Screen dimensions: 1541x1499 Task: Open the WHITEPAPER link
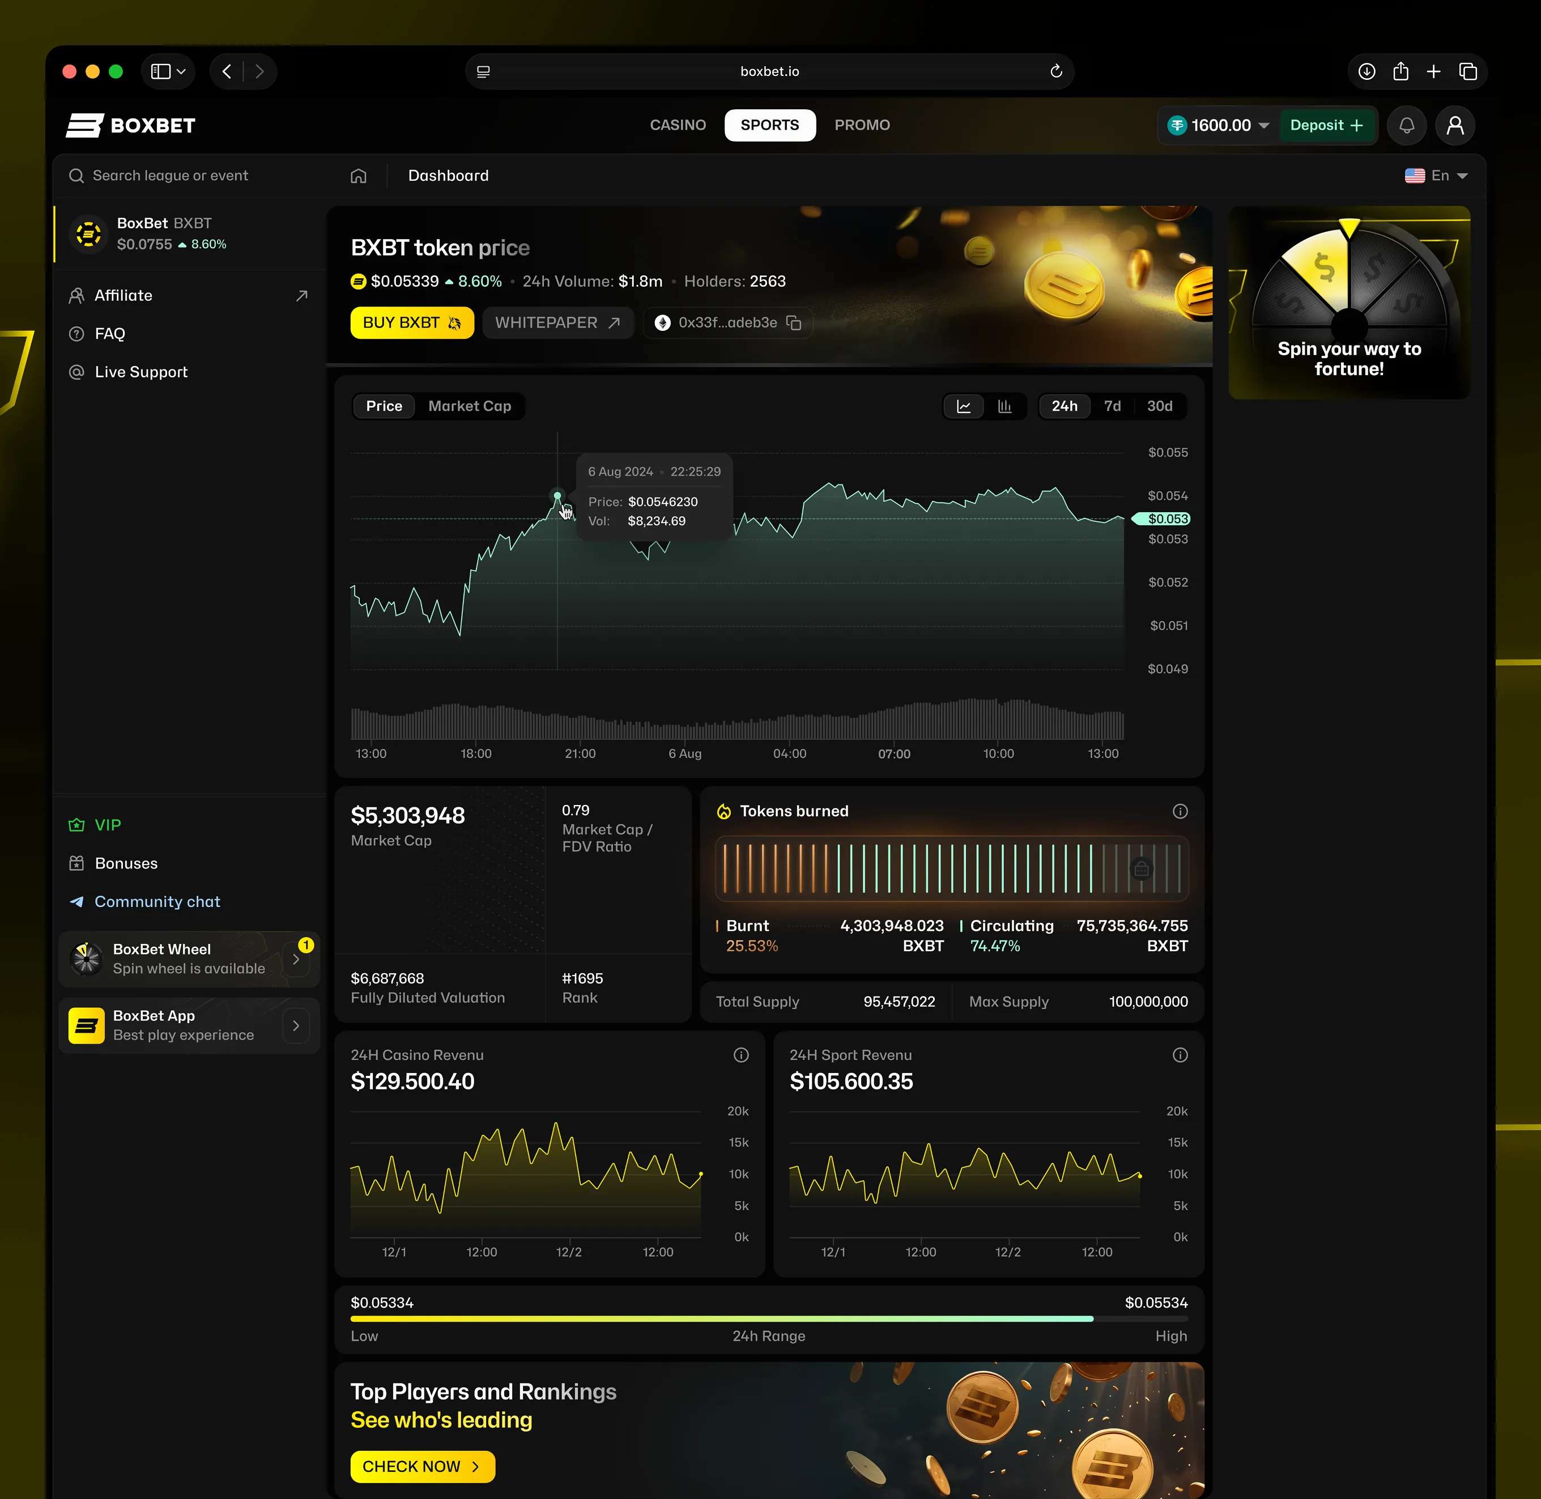tap(557, 323)
